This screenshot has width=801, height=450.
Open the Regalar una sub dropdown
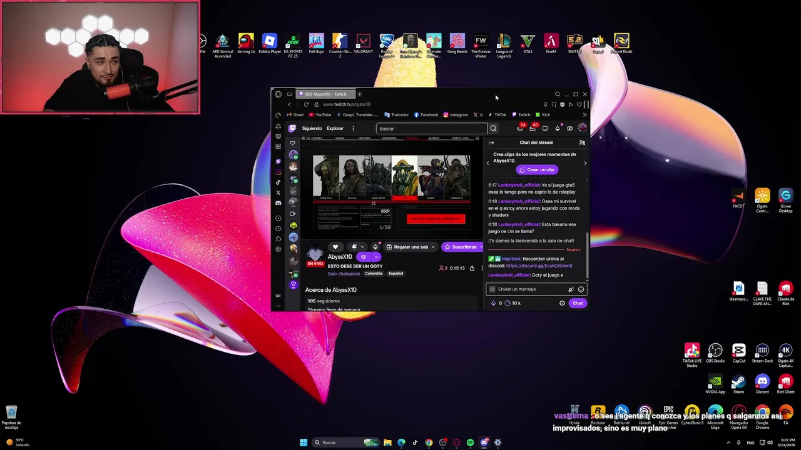click(410, 247)
